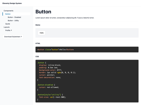Click the '.button[style="utility"]' selector line

tap(50, 95)
